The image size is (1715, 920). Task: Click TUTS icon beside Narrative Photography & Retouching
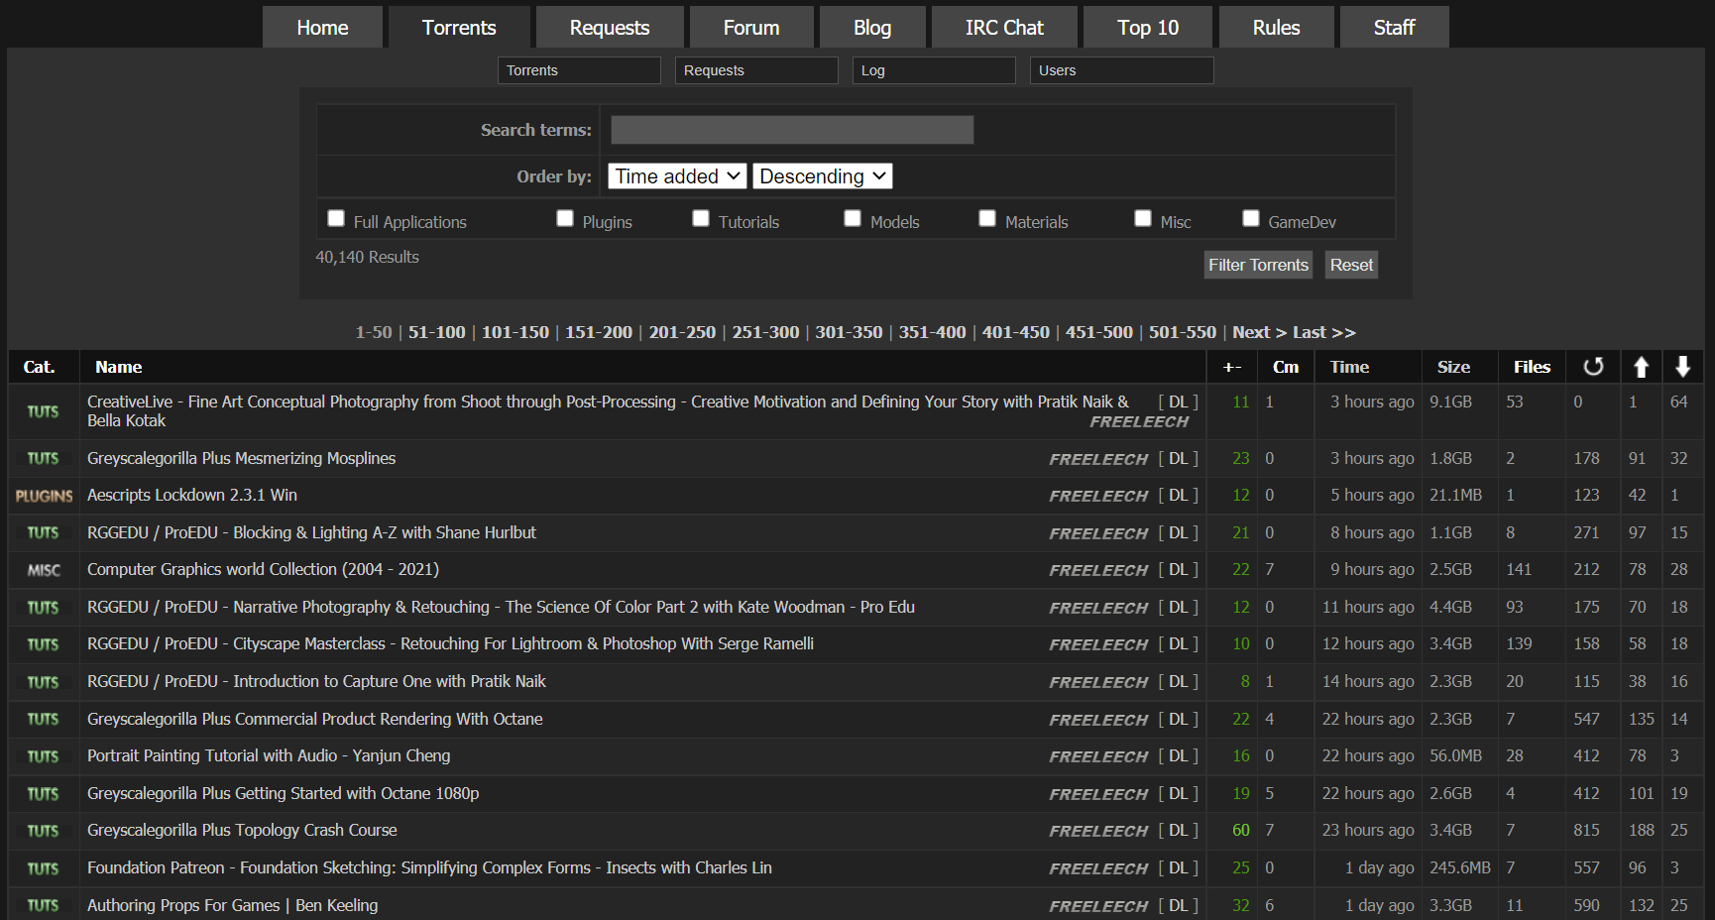43,607
